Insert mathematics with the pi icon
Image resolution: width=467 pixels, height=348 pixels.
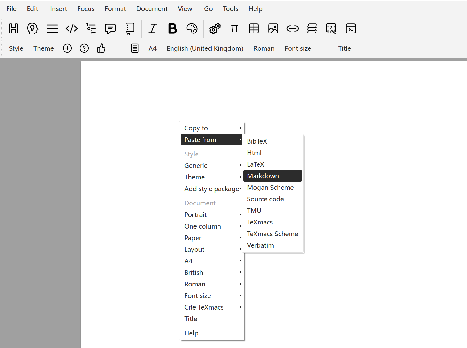(x=234, y=28)
